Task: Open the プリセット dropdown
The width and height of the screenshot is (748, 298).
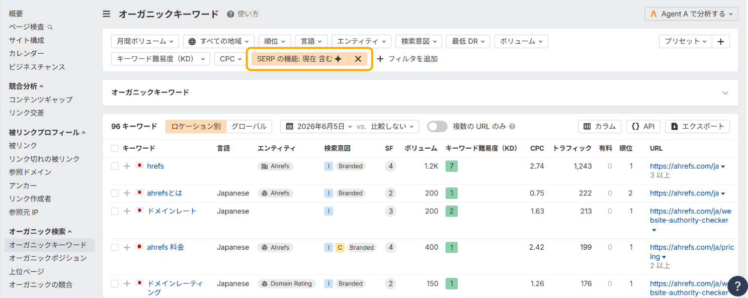Action: pos(685,42)
